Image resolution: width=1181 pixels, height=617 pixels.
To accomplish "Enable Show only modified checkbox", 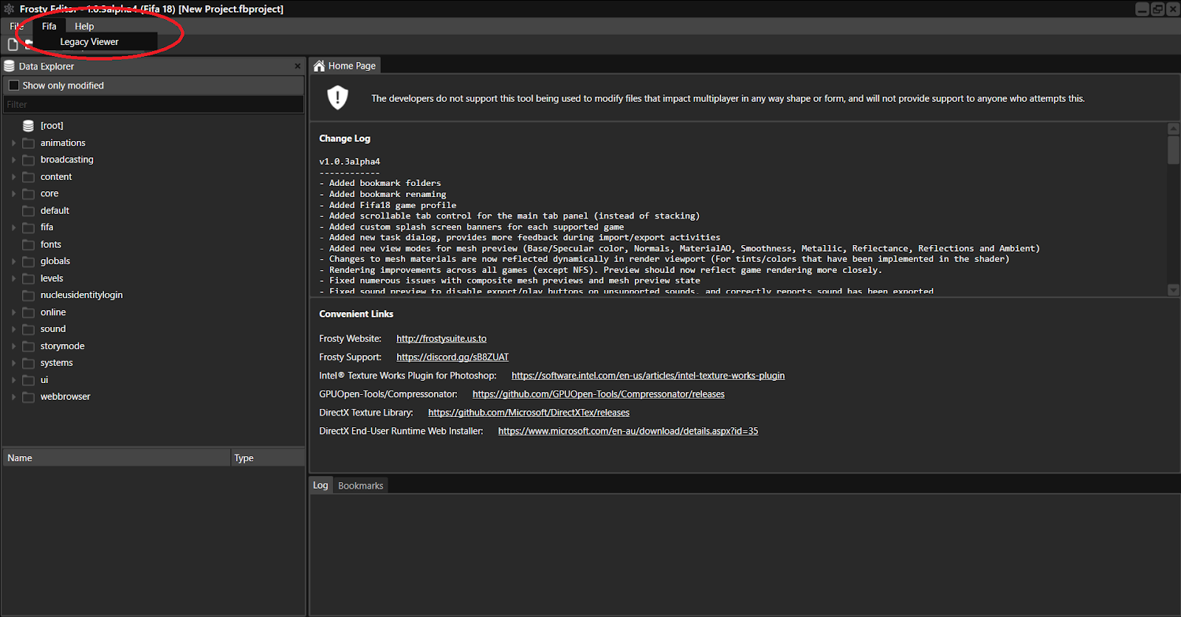I will pos(13,86).
